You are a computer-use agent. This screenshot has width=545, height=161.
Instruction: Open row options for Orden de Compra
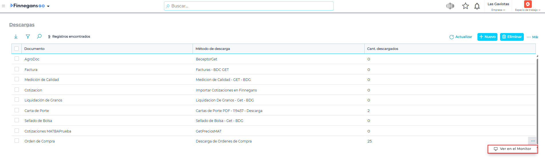[x=533, y=141]
